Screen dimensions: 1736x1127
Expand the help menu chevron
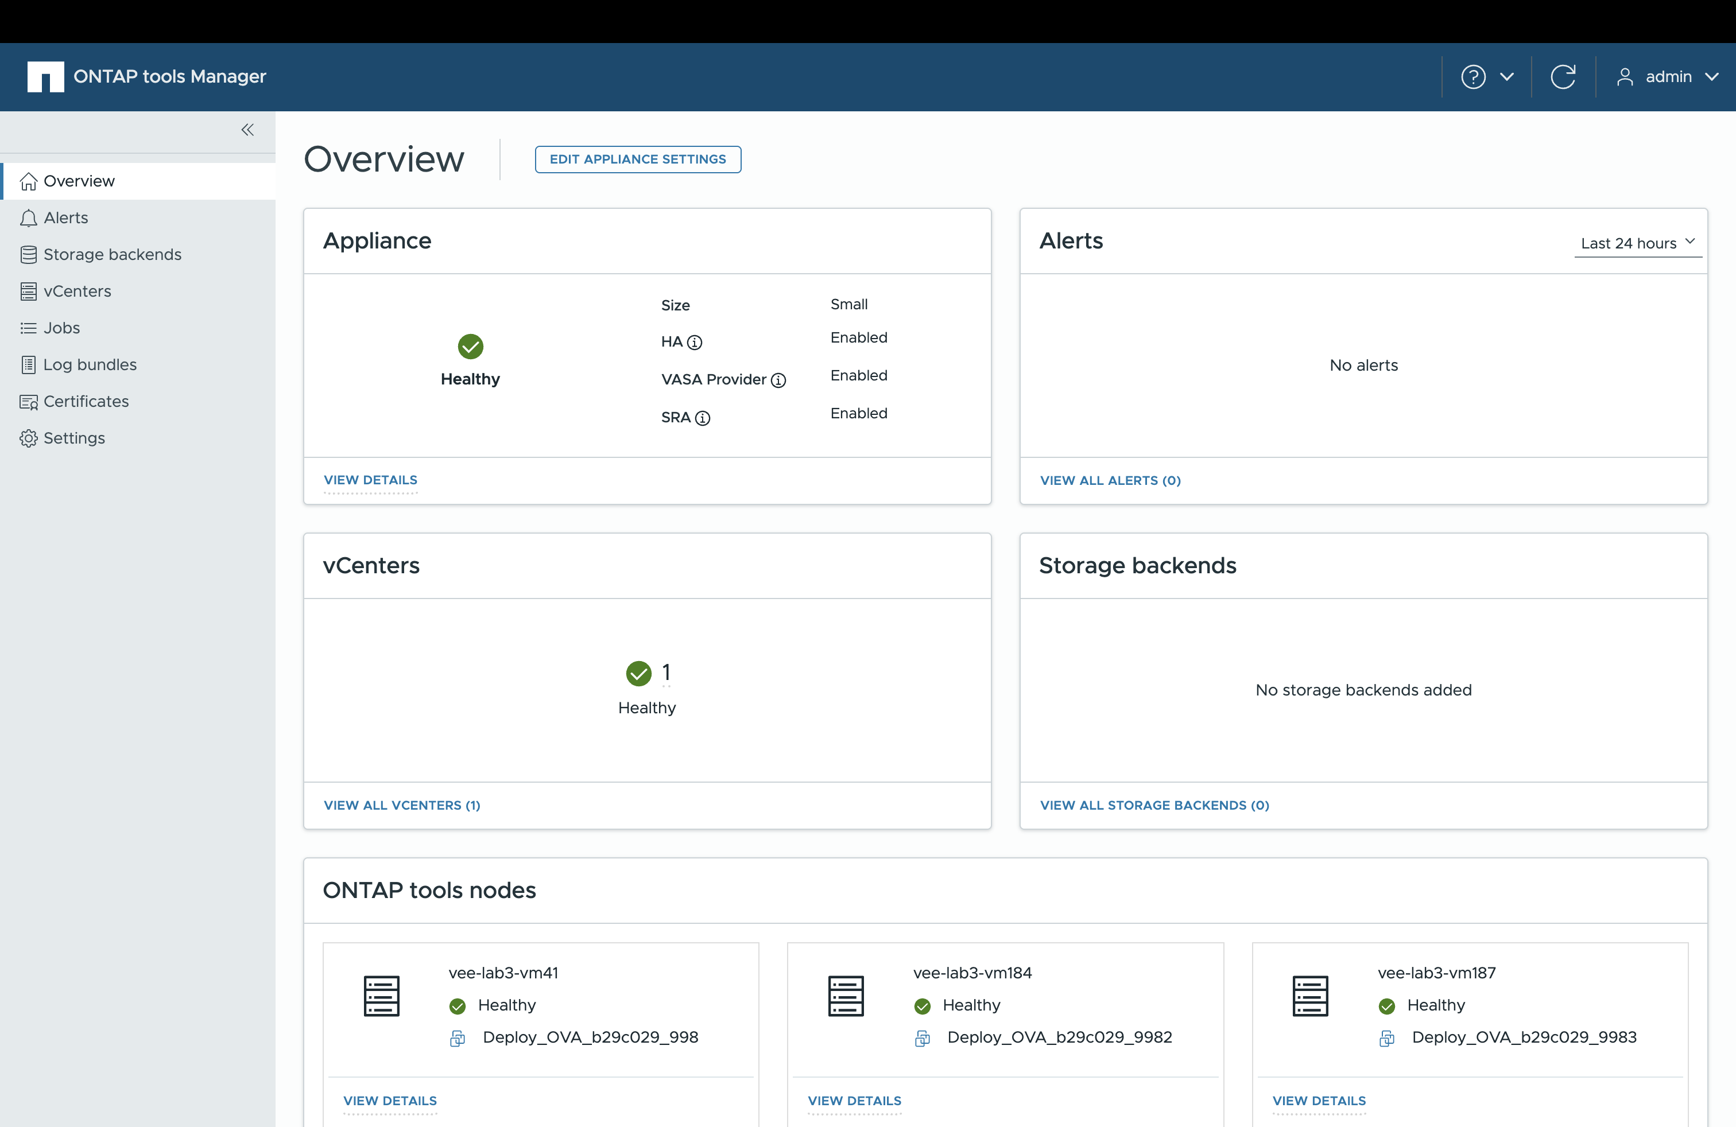pyautogui.click(x=1507, y=76)
